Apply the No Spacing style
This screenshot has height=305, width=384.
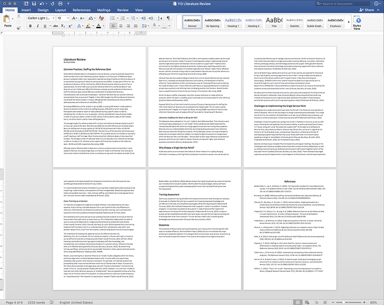coord(213,22)
